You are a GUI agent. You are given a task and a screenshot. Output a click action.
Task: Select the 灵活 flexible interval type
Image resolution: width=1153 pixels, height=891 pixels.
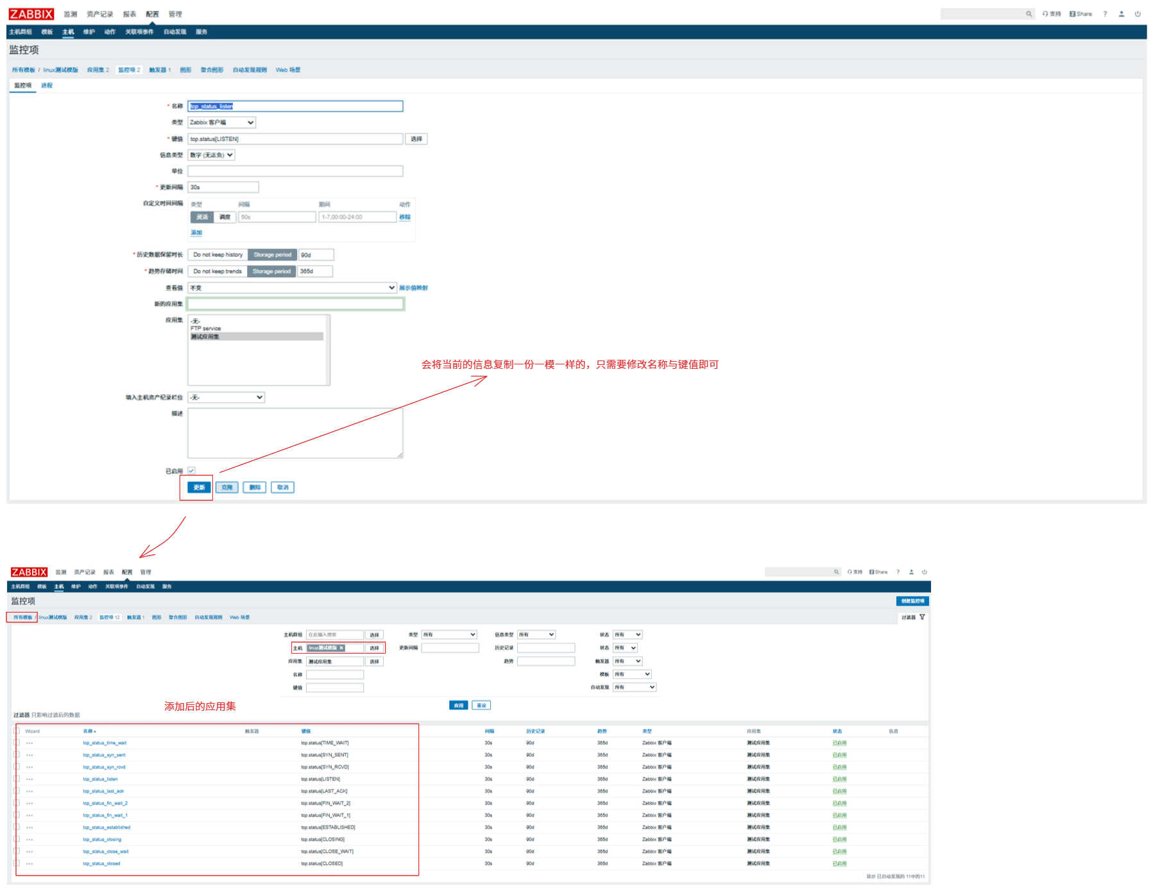tap(202, 217)
